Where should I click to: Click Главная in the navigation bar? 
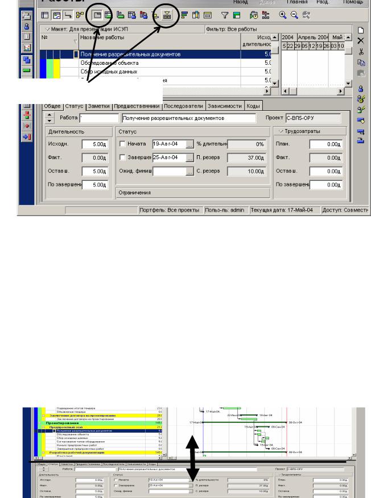[297, 2]
